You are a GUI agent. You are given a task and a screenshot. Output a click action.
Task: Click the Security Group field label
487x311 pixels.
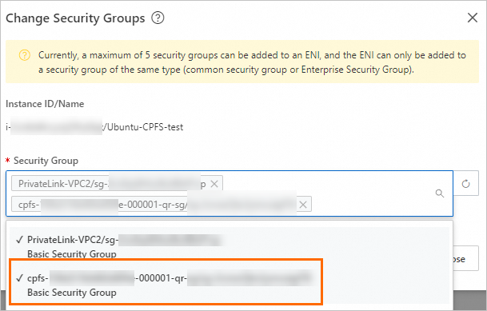[x=46, y=161]
